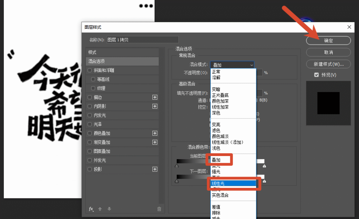Adjust 下一图层 white slider handle
This screenshot has height=219, width=359.
[264, 181]
